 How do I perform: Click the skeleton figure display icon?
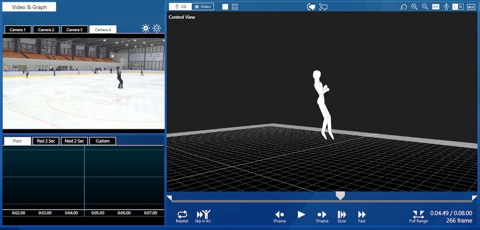click(446, 7)
